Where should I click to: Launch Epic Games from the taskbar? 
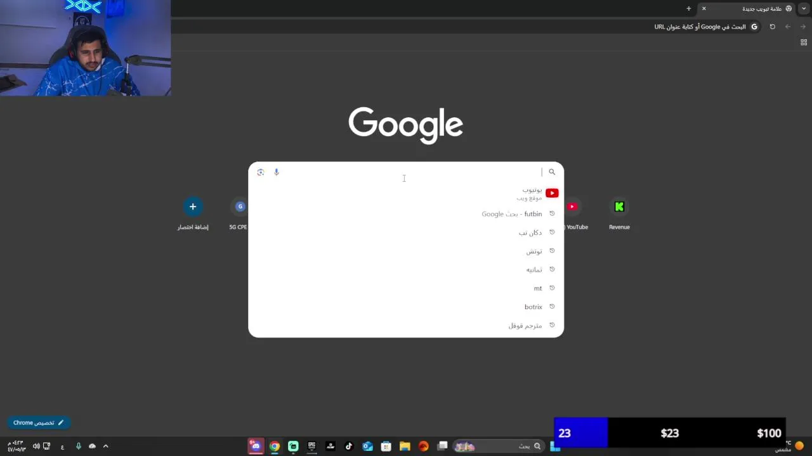(311, 446)
